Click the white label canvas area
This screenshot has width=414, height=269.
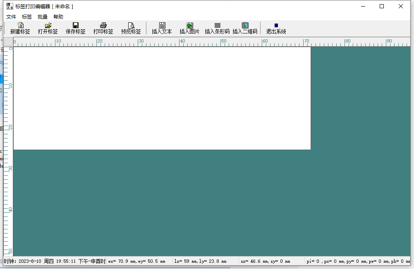[162, 98]
